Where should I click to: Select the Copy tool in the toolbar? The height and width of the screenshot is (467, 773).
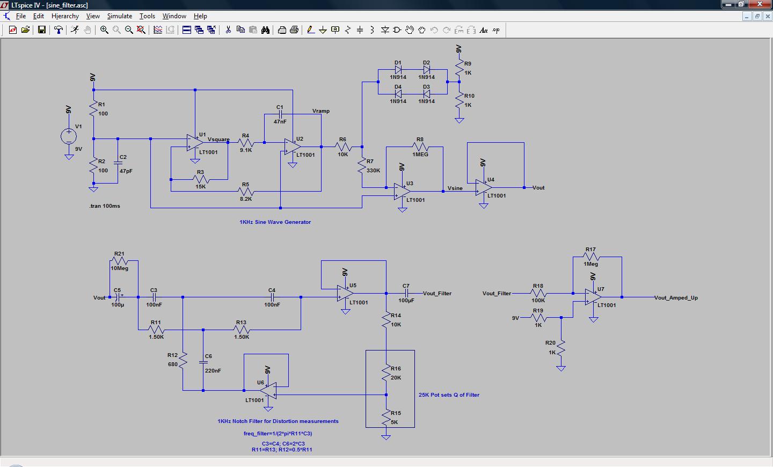click(240, 30)
